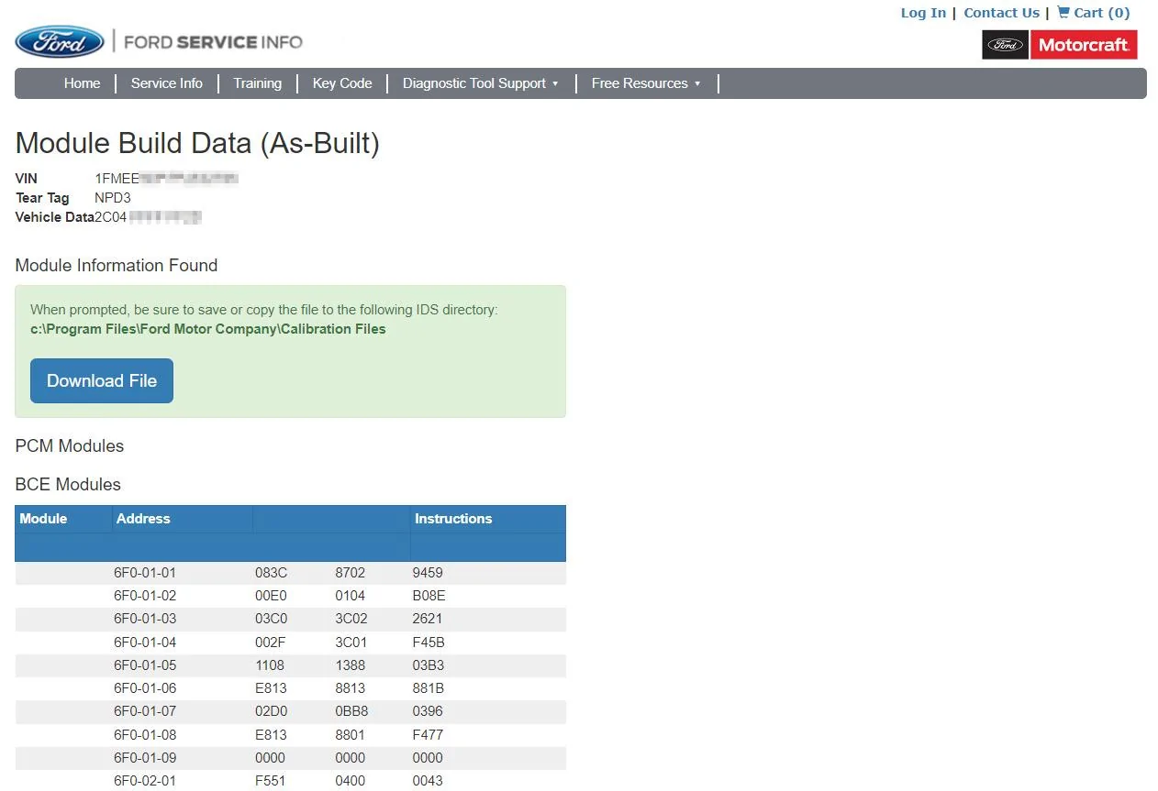Click the Download File button
Image resolution: width=1158 pixels, height=791 pixels.
102,380
